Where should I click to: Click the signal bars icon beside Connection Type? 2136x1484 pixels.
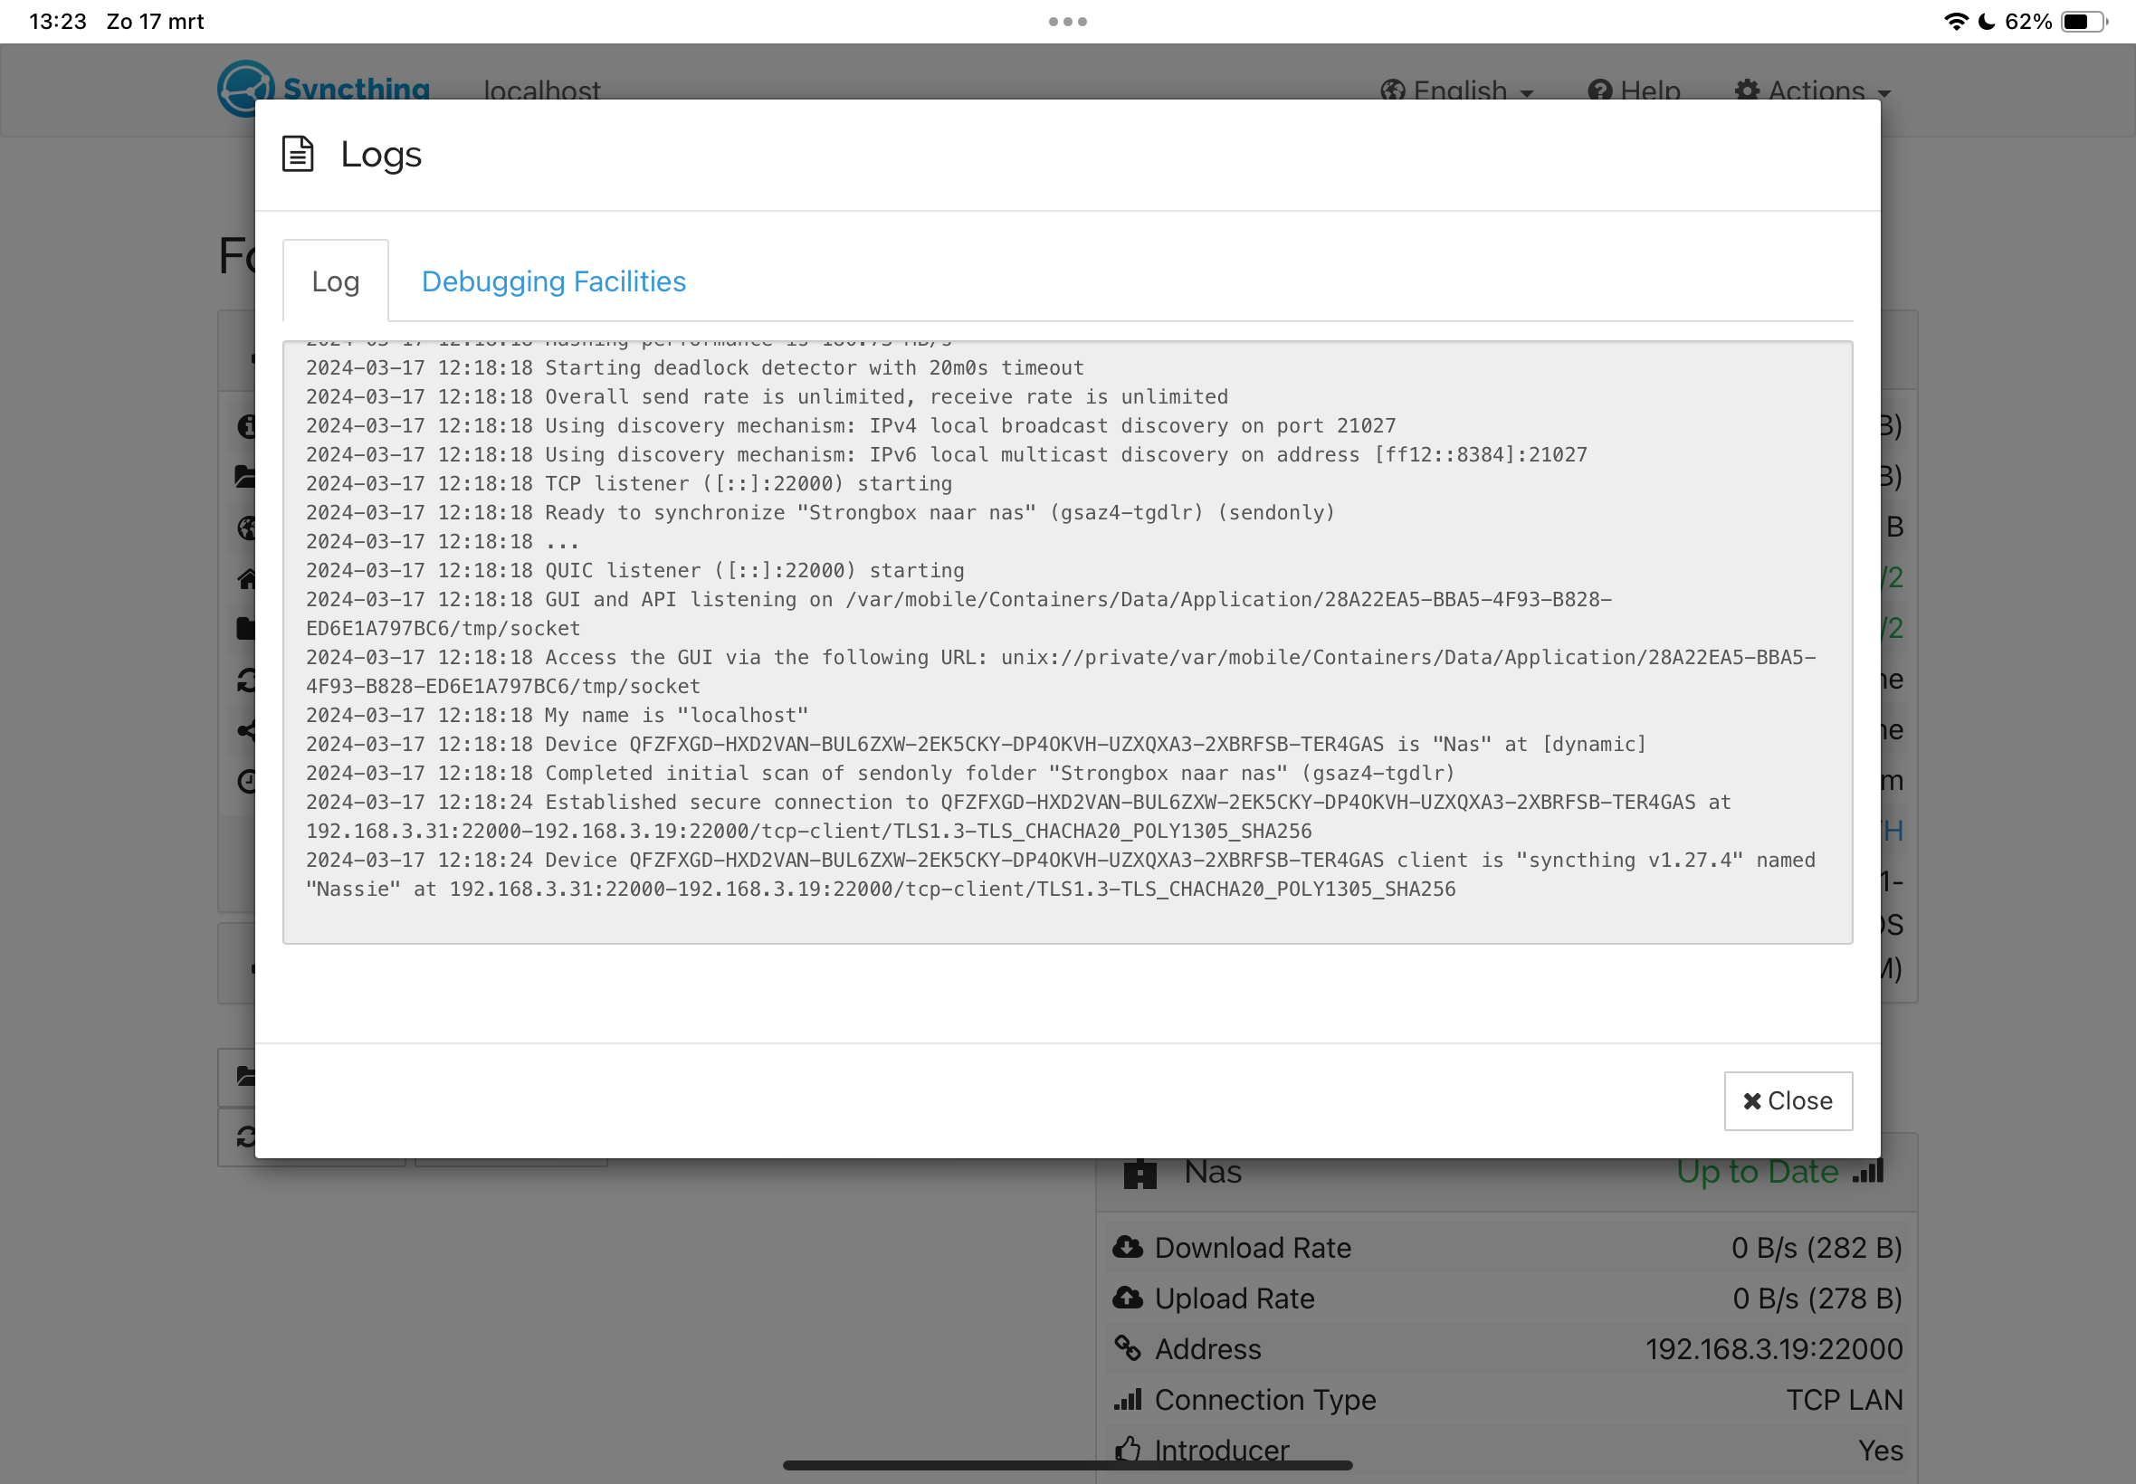(x=1129, y=1399)
